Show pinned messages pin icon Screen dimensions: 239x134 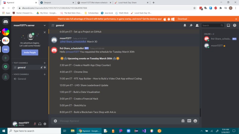coord(191,25)
